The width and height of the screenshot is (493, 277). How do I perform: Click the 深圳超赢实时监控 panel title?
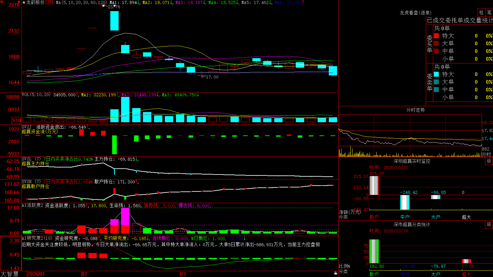(412, 161)
